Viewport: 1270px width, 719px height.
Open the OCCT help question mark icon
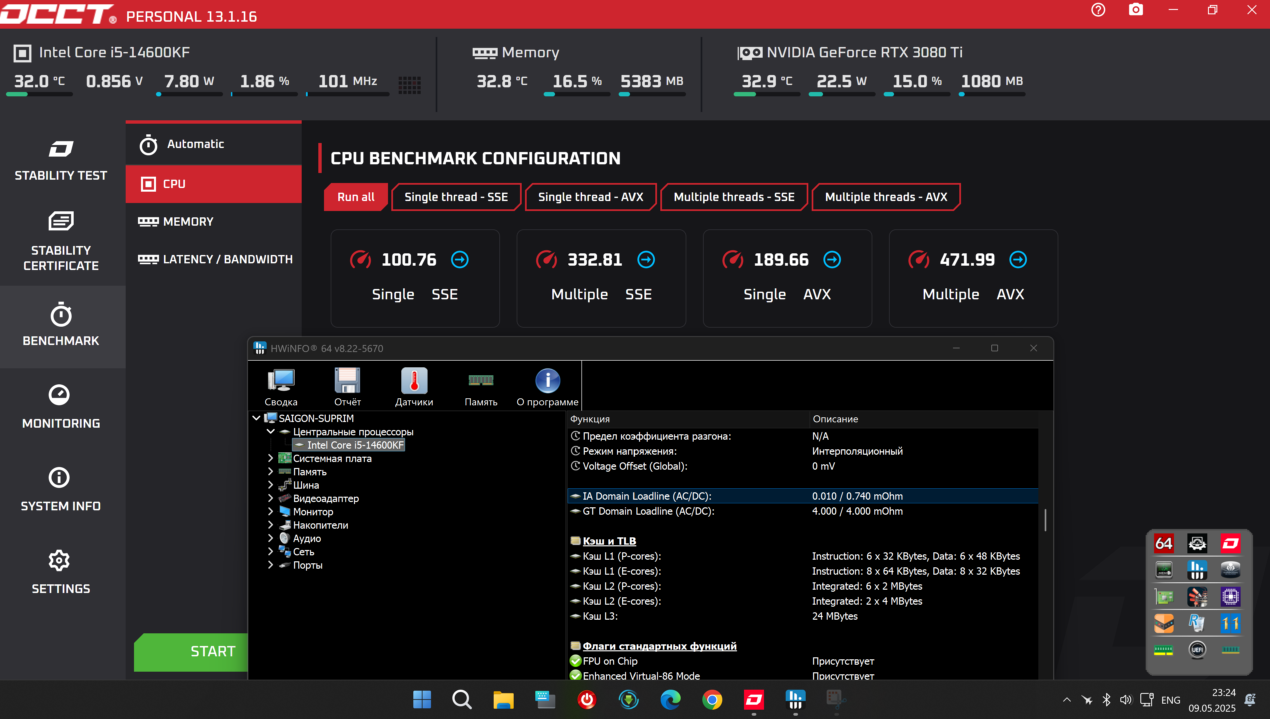click(1098, 10)
